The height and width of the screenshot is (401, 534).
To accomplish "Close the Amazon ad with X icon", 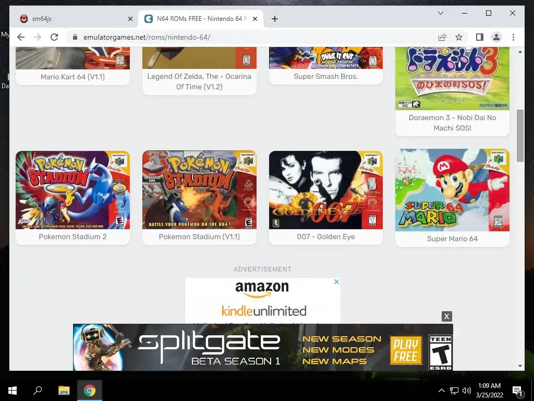I will pos(336,281).
